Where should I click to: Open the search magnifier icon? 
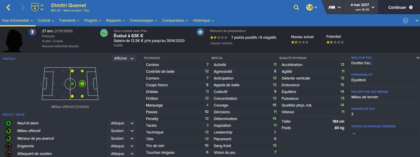(296, 7)
